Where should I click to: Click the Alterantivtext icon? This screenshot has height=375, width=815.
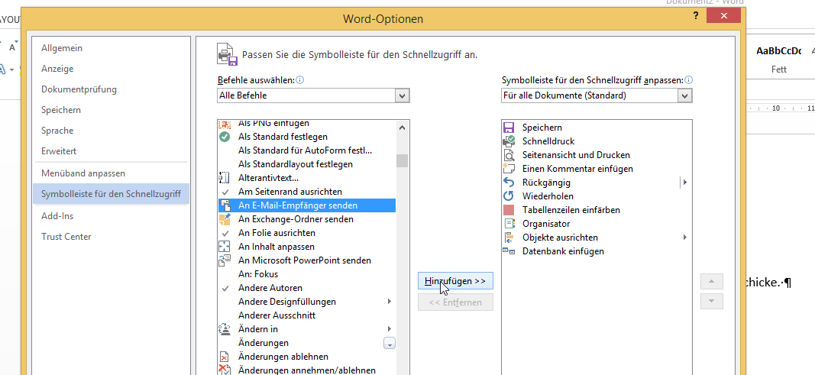(225, 178)
